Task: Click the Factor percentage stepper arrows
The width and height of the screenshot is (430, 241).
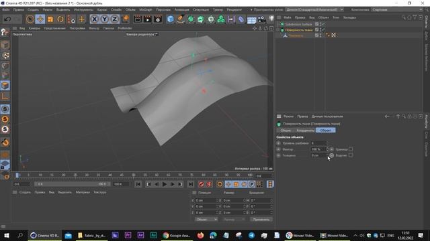Action: point(327,149)
